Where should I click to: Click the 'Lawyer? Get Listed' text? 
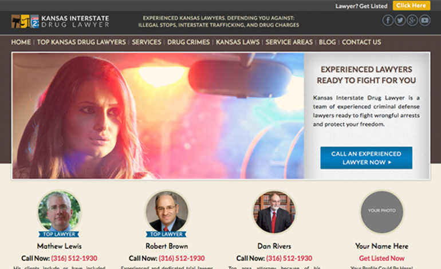pyautogui.click(x=361, y=6)
